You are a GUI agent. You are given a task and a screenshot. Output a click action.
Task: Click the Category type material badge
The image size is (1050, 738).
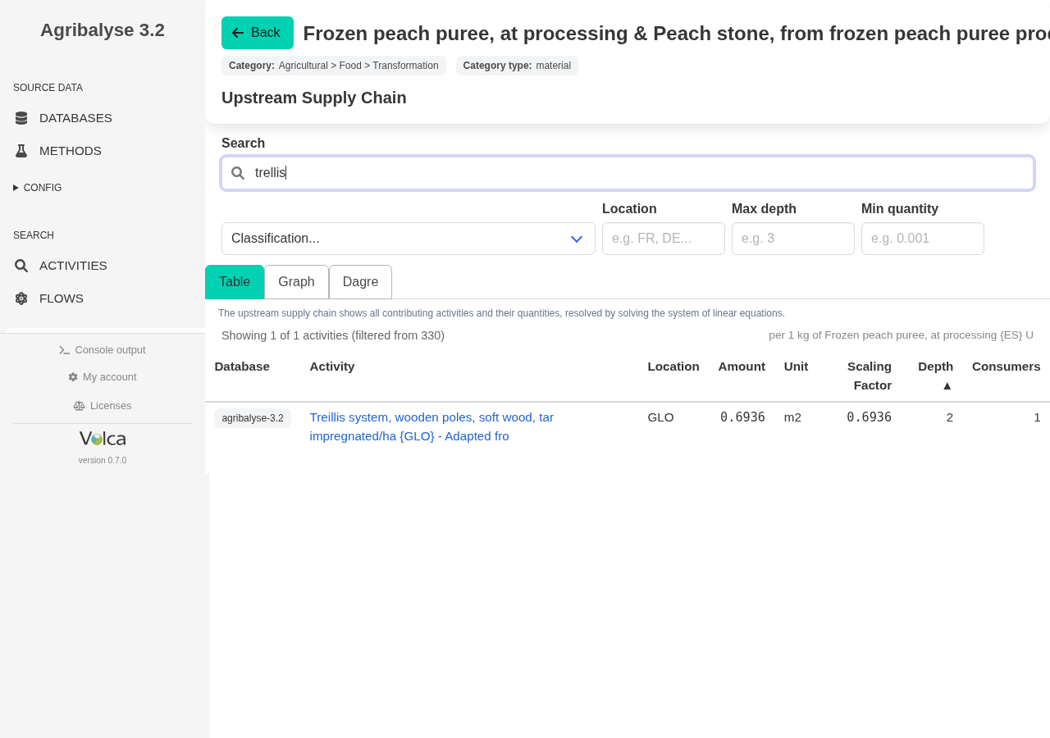coord(517,66)
